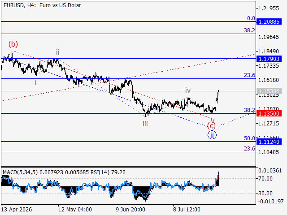
Task: Click the 30.00 RSI level label
Action: (265, 193)
